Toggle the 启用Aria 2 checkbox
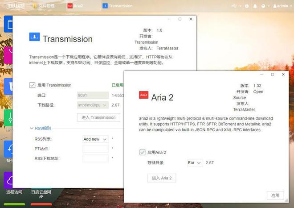Viewport: 294px width, 208px height. [142, 152]
